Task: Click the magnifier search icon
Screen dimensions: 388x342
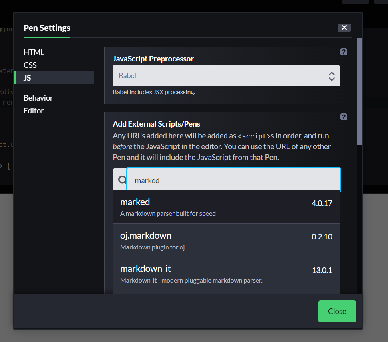Action: [x=121, y=179]
